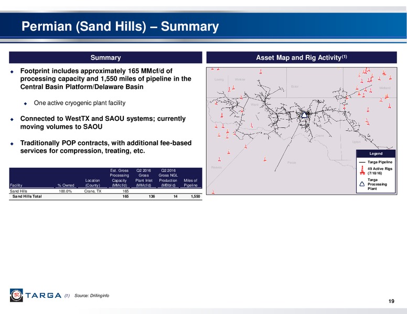The image size is (407, 314).
Task: Click the 'Pecos' county label on map
Action: [x=292, y=163]
